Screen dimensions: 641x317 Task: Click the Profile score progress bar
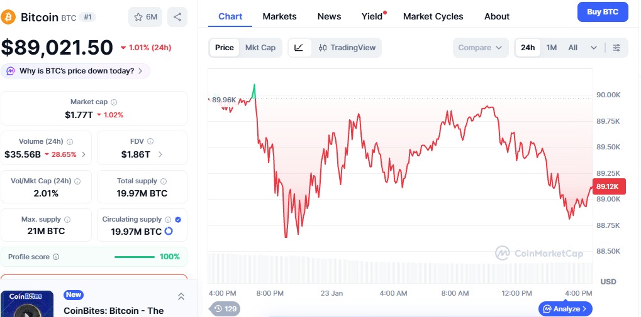[x=134, y=257]
